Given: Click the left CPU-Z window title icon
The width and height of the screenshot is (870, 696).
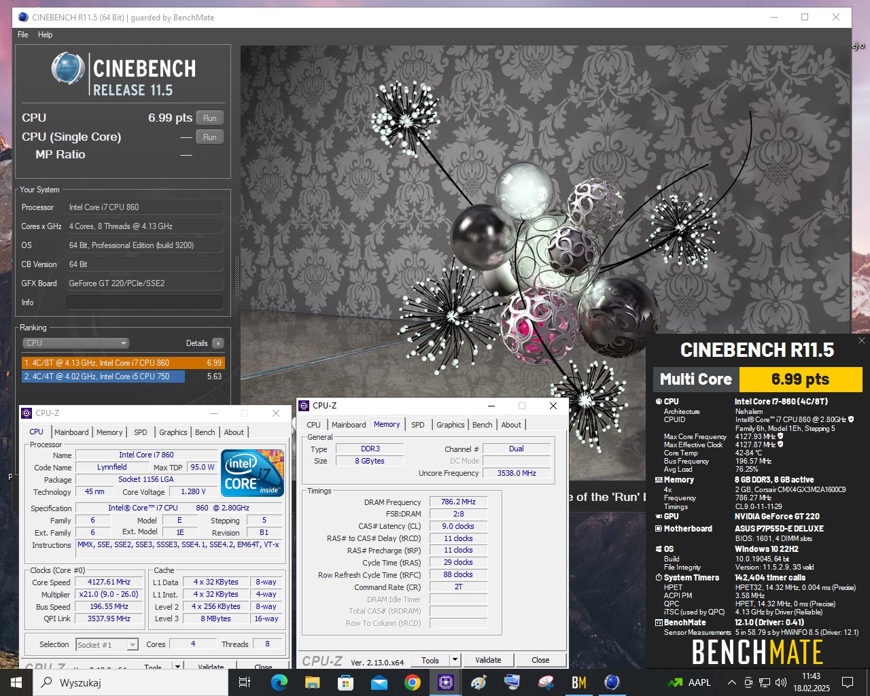Looking at the screenshot, I should point(27,413).
